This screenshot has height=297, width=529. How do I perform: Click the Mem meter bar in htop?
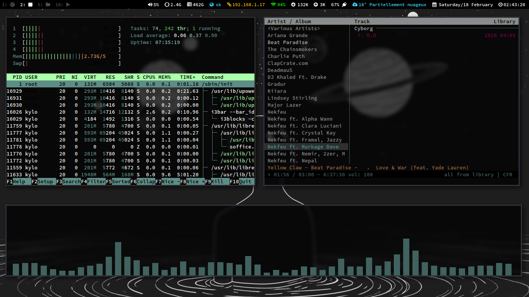point(67,56)
